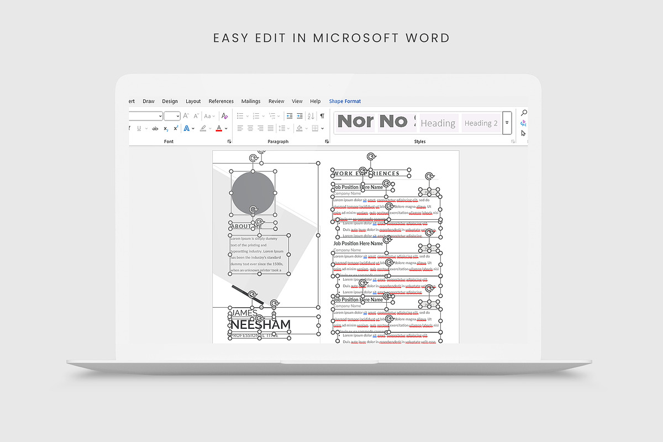Expand font color dropdown arrow
The image size is (663, 442).
(x=226, y=129)
